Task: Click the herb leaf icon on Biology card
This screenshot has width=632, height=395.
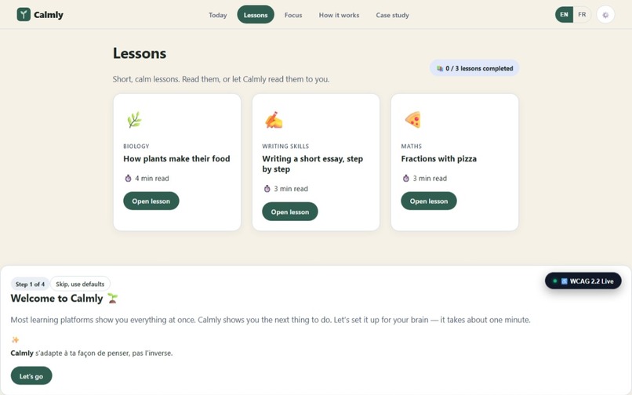Action: 134,120
